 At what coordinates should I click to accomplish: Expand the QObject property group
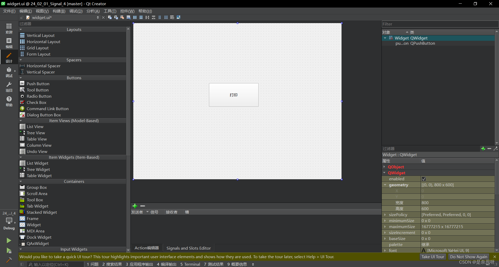385,167
